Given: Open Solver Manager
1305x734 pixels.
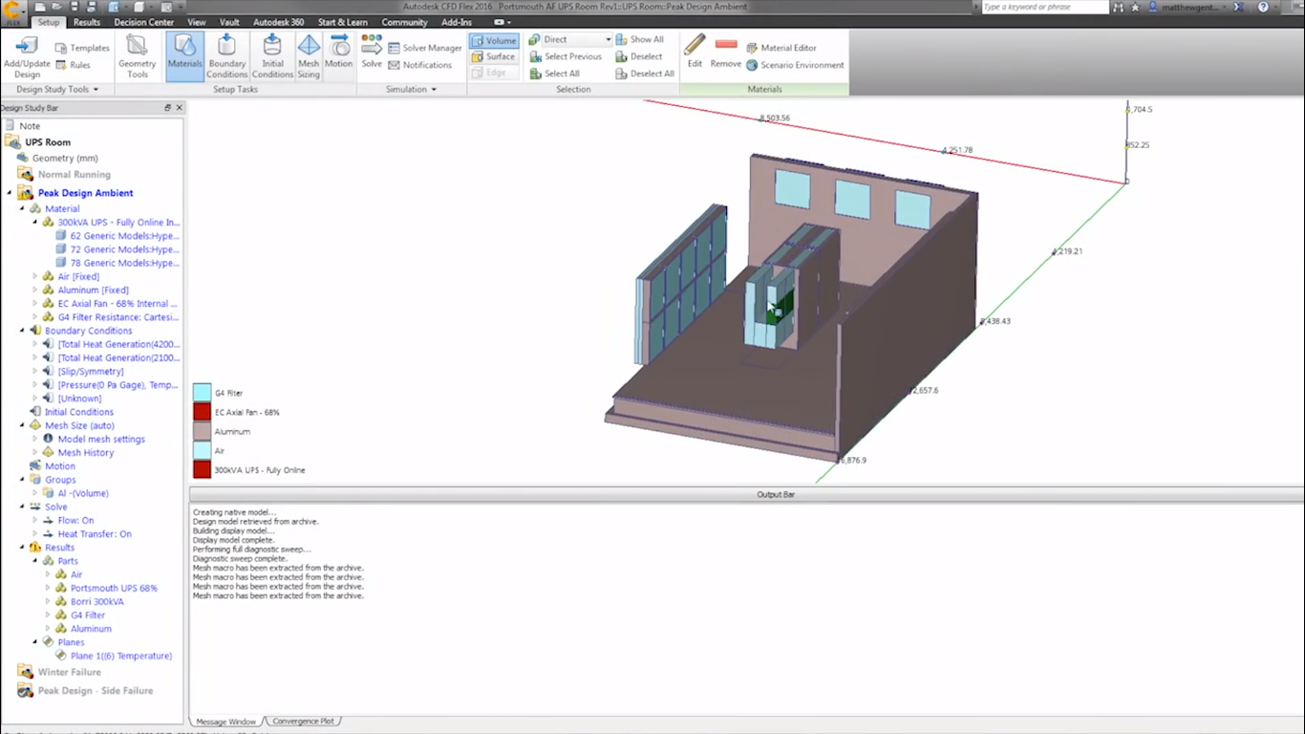Looking at the screenshot, I should pyautogui.click(x=425, y=48).
